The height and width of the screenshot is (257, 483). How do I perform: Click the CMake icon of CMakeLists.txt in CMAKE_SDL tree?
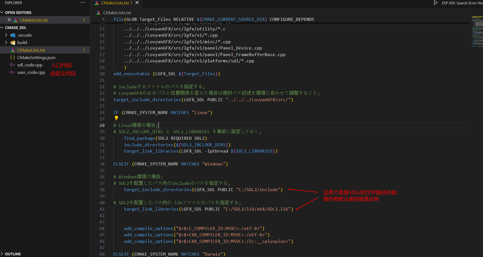13,50
